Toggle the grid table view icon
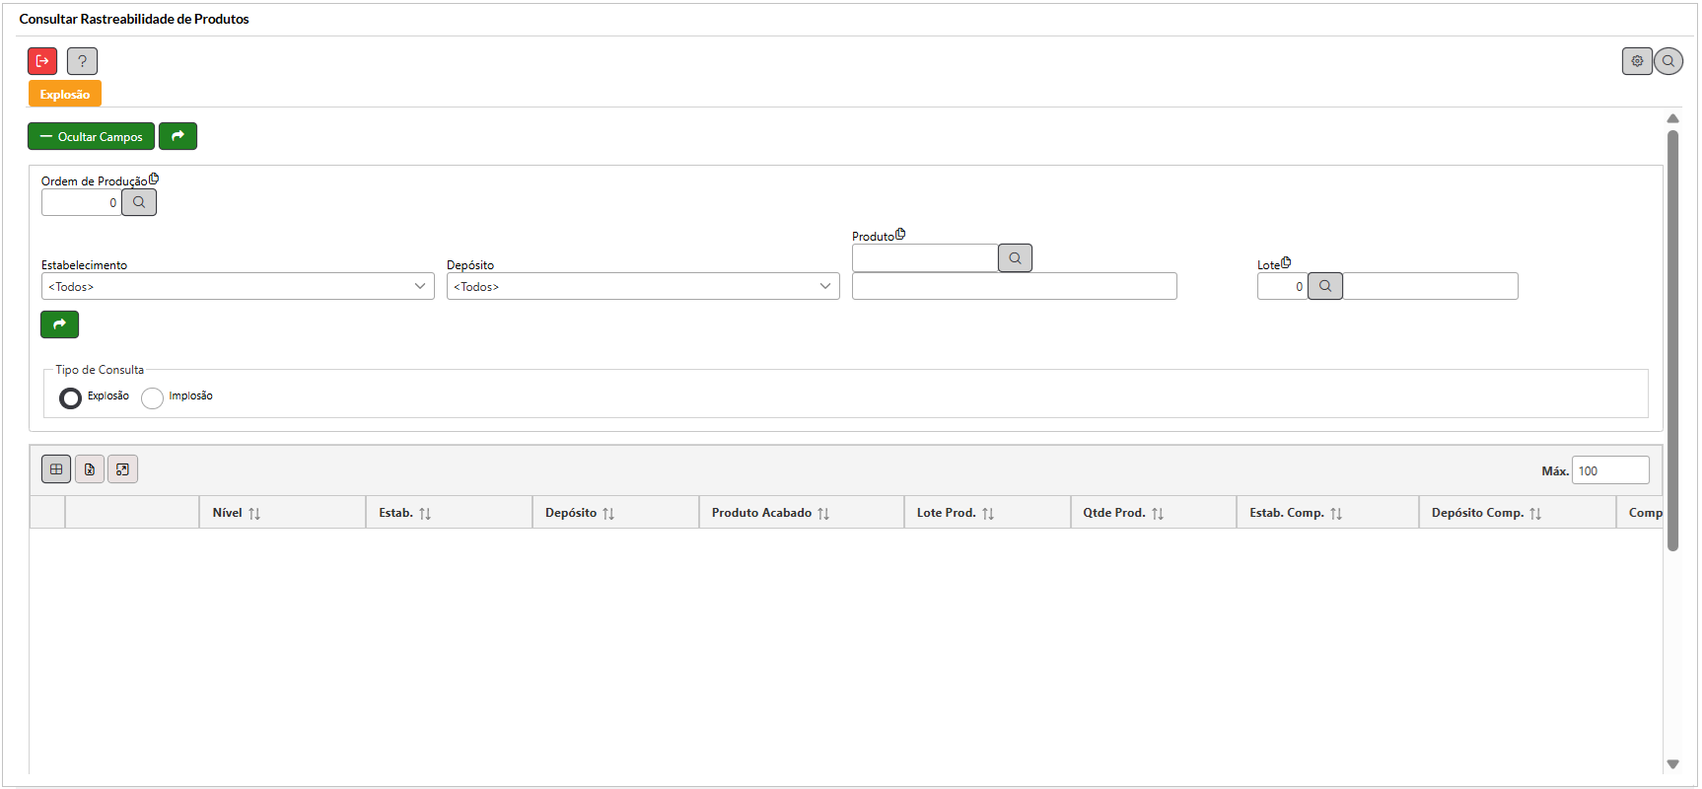This screenshot has height=789, width=1702. (x=56, y=469)
